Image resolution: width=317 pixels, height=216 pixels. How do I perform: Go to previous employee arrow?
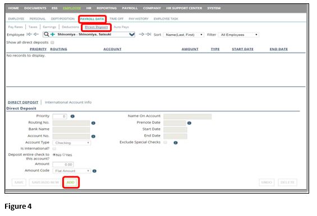click(36, 34)
